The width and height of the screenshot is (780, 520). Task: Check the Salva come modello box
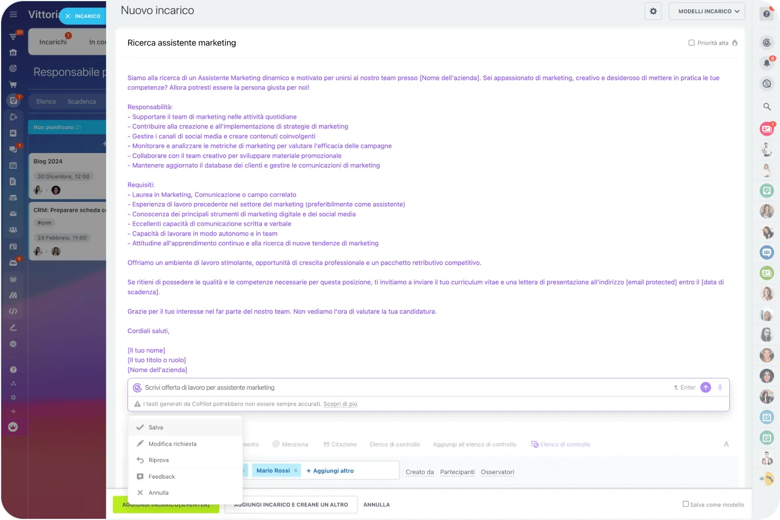tap(686, 504)
